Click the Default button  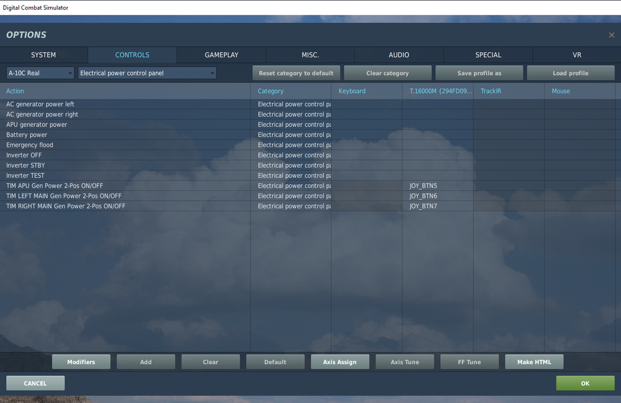(x=275, y=362)
